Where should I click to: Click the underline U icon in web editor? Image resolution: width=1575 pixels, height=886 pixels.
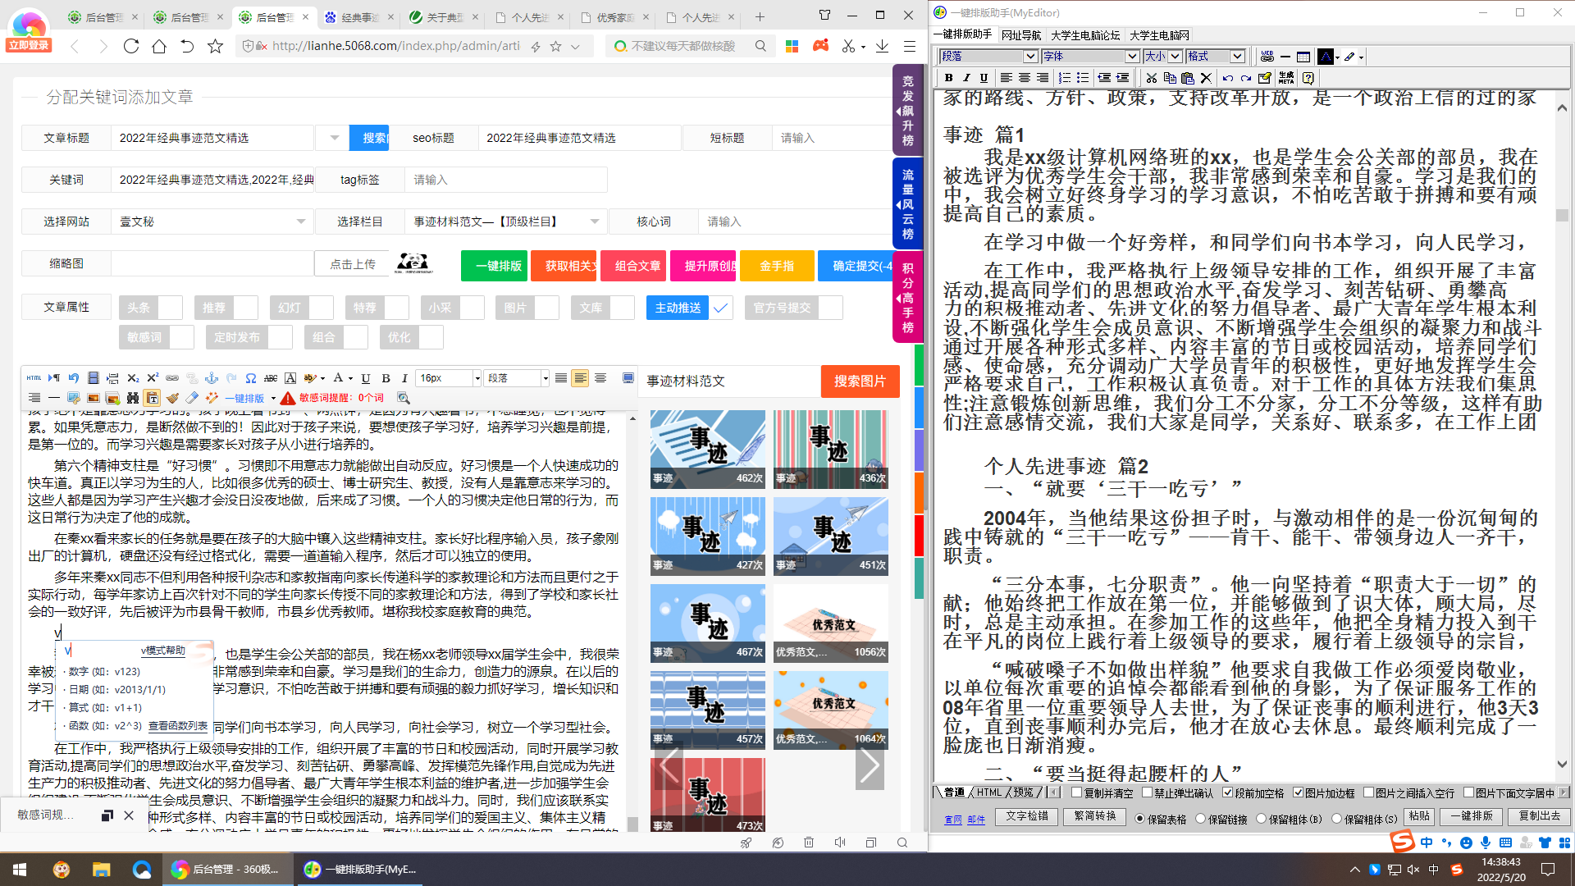(366, 378)
